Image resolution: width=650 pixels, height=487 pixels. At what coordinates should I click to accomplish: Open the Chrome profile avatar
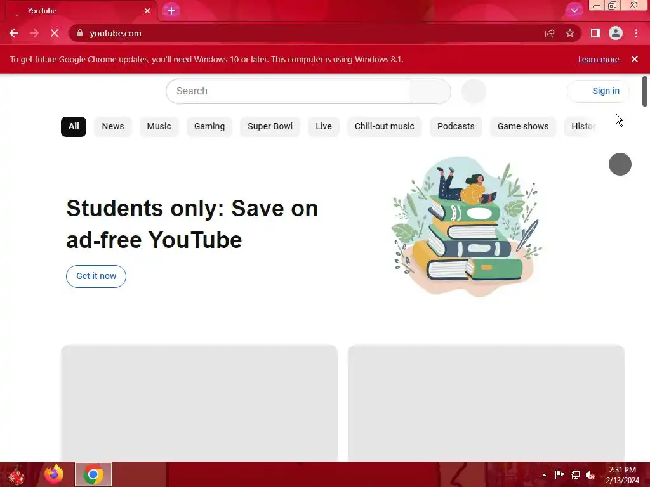click(616, 33)
